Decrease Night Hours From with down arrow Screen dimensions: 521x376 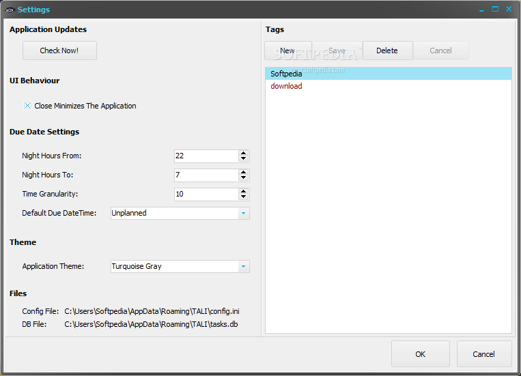(x=244, y=158)
